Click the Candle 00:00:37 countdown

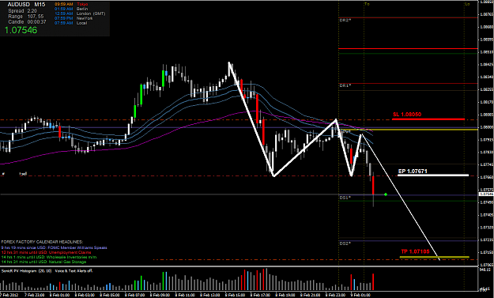[27, 22]
